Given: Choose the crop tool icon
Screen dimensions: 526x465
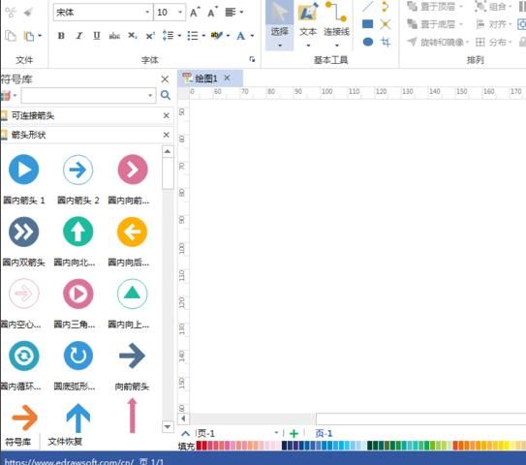Looking at the screenshot, I should click(386, 42).
